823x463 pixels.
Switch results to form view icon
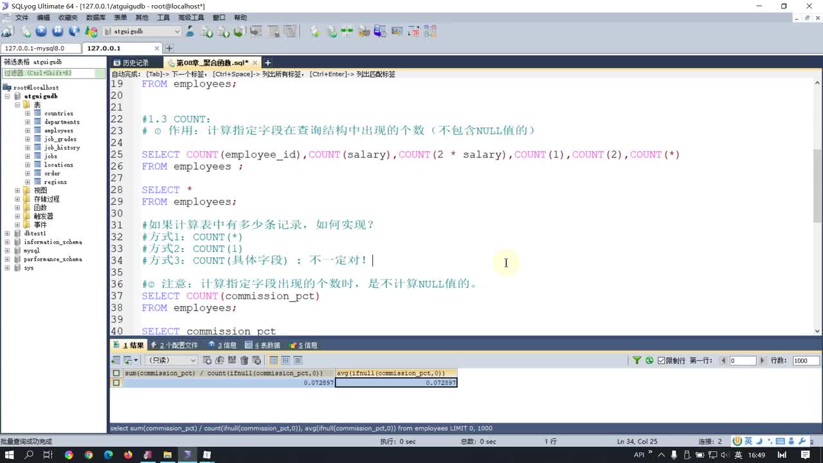(x=286, y=361)
